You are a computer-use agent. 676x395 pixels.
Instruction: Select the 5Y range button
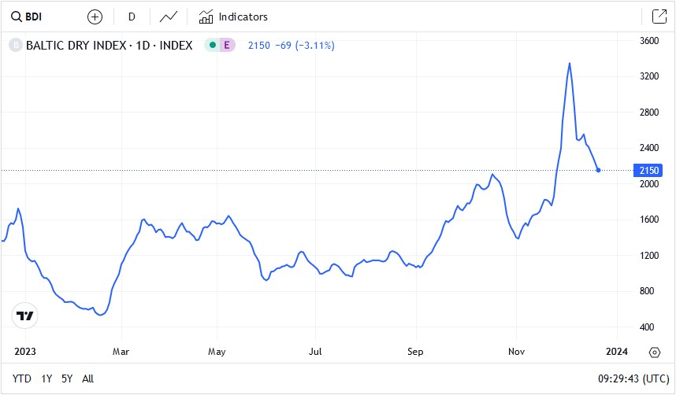(67, 378)
